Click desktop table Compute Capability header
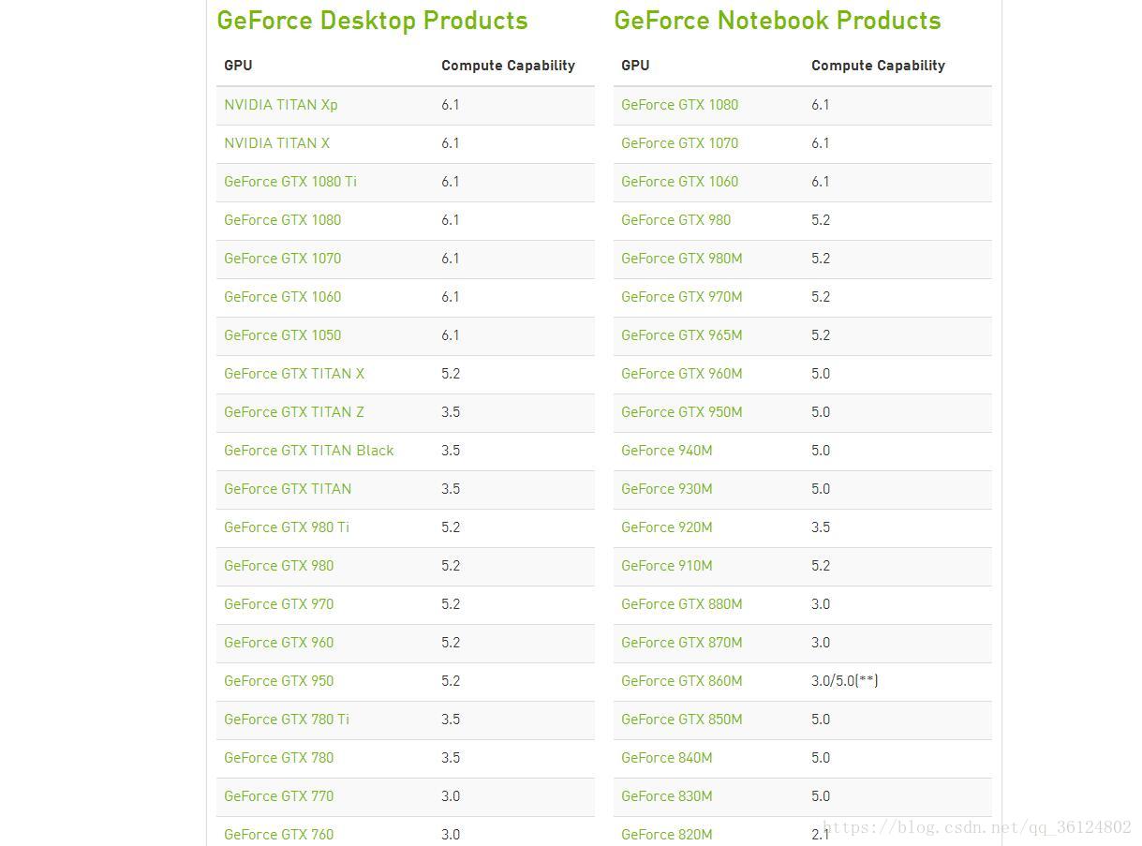Image resolution: width=1142 pixels, height=846 pixels. [x=508, y=66]
